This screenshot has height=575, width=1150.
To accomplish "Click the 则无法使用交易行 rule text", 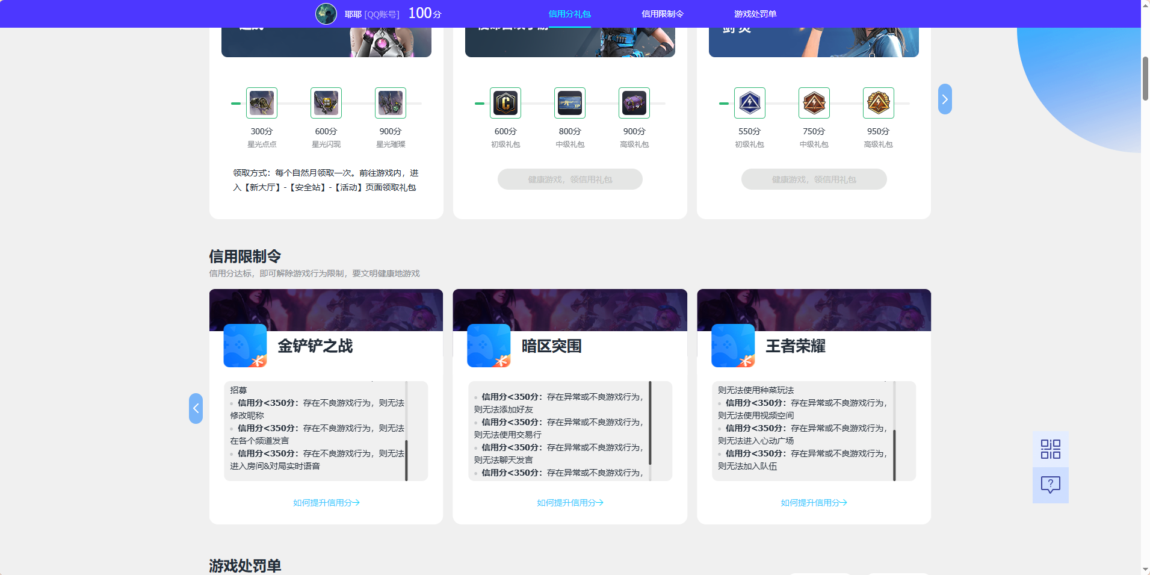I will tap(507, 435).
